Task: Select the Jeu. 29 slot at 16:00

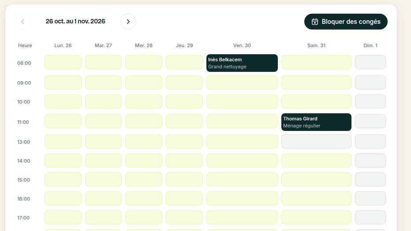Action: point(184,198)
